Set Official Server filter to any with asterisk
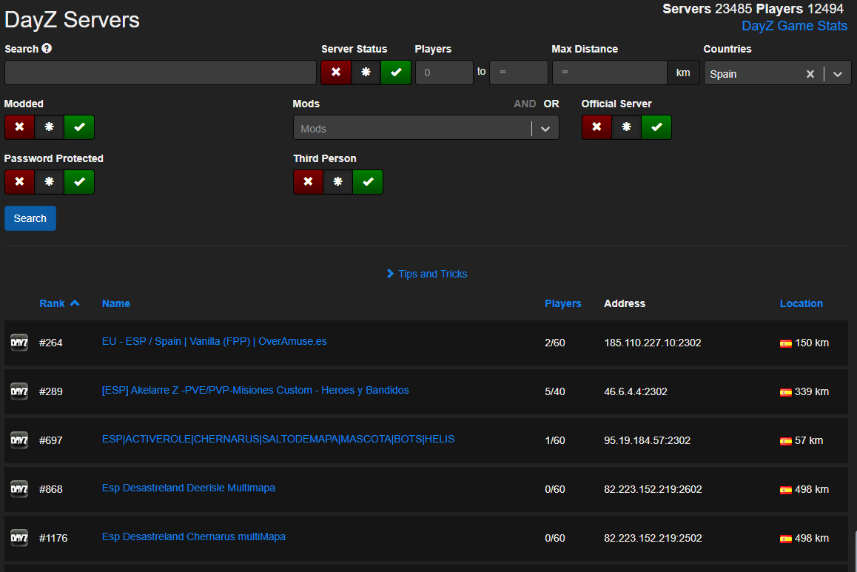Screen dimensions: 857x572 (626, 127)
